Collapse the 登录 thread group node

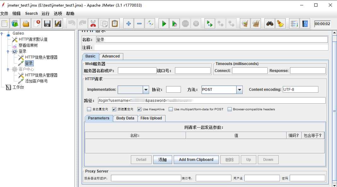pyautogui.click(x=8, y=52)
